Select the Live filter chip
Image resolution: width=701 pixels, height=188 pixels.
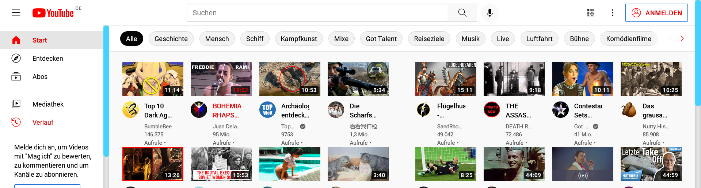[503, 39]
